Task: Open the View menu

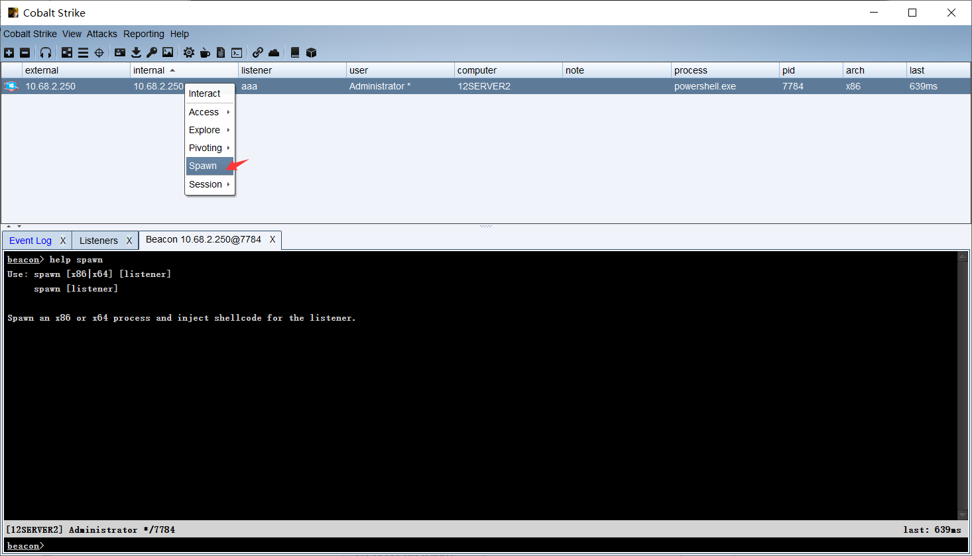Action: [x=72, y=34]
